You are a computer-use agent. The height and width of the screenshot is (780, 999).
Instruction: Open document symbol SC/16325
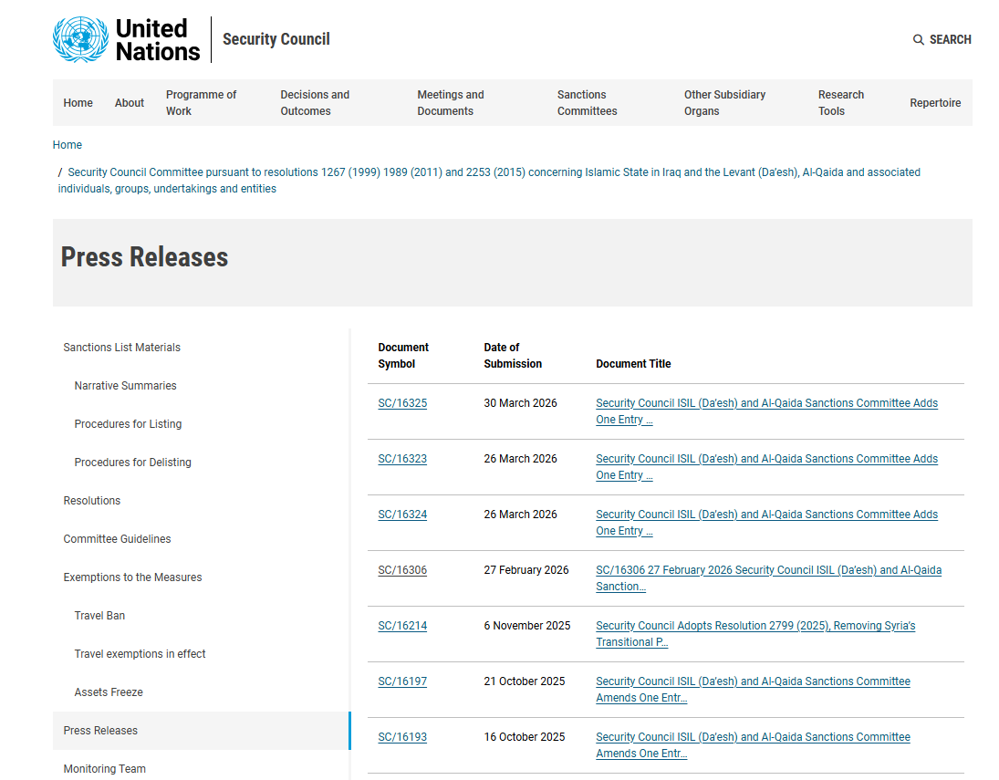point(402,403)
